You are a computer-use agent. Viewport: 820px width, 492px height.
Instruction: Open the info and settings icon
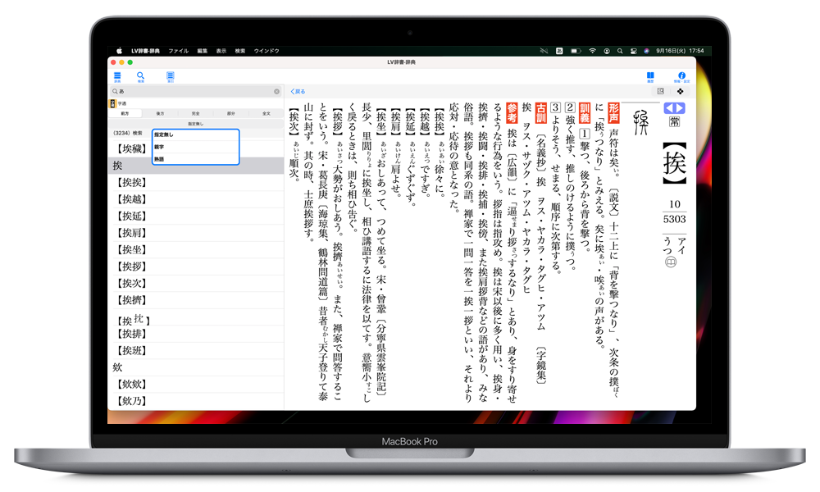[681, 76]
